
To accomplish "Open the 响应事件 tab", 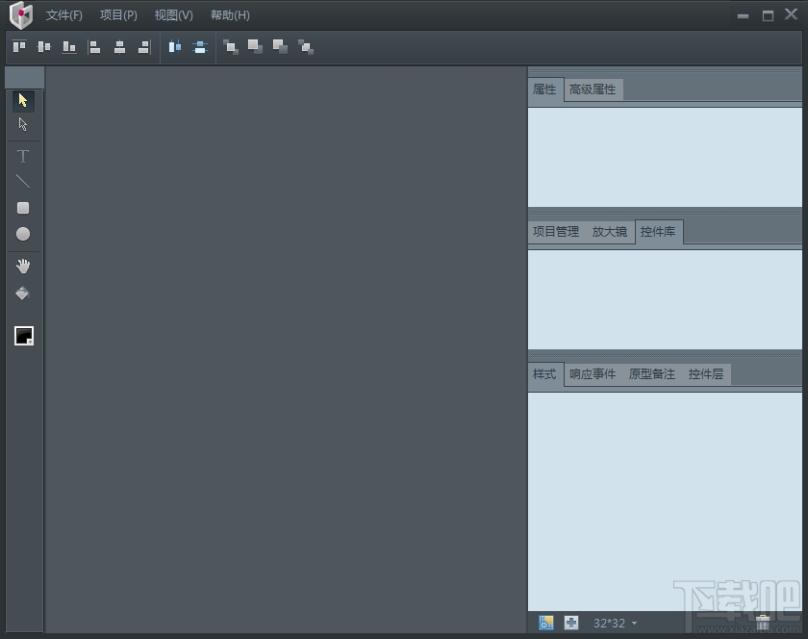I will [x=591, y=374].
